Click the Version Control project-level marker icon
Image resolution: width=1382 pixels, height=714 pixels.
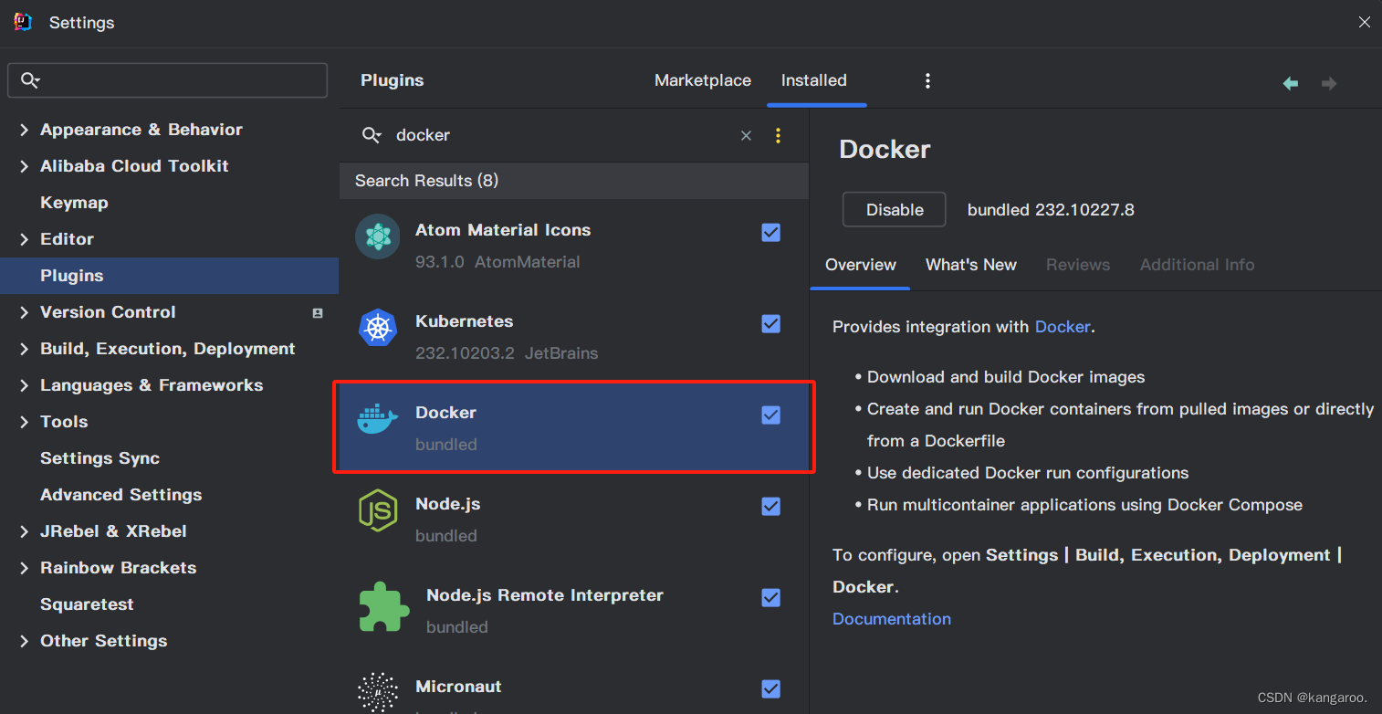point(318,312)
